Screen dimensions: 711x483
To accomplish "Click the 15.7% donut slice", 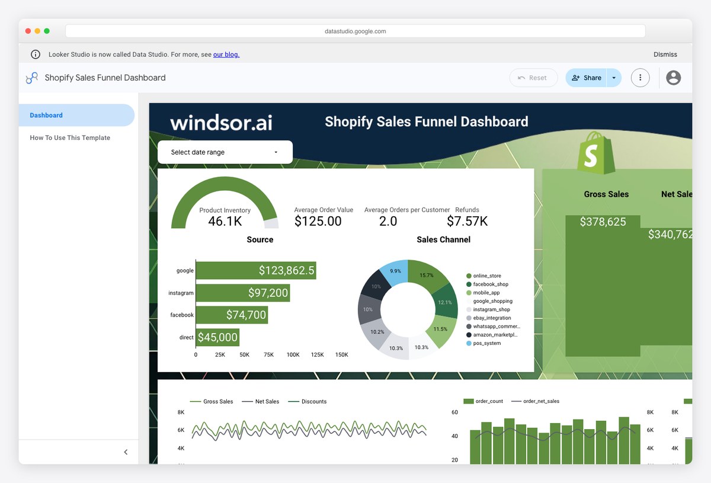I will 427,276.
